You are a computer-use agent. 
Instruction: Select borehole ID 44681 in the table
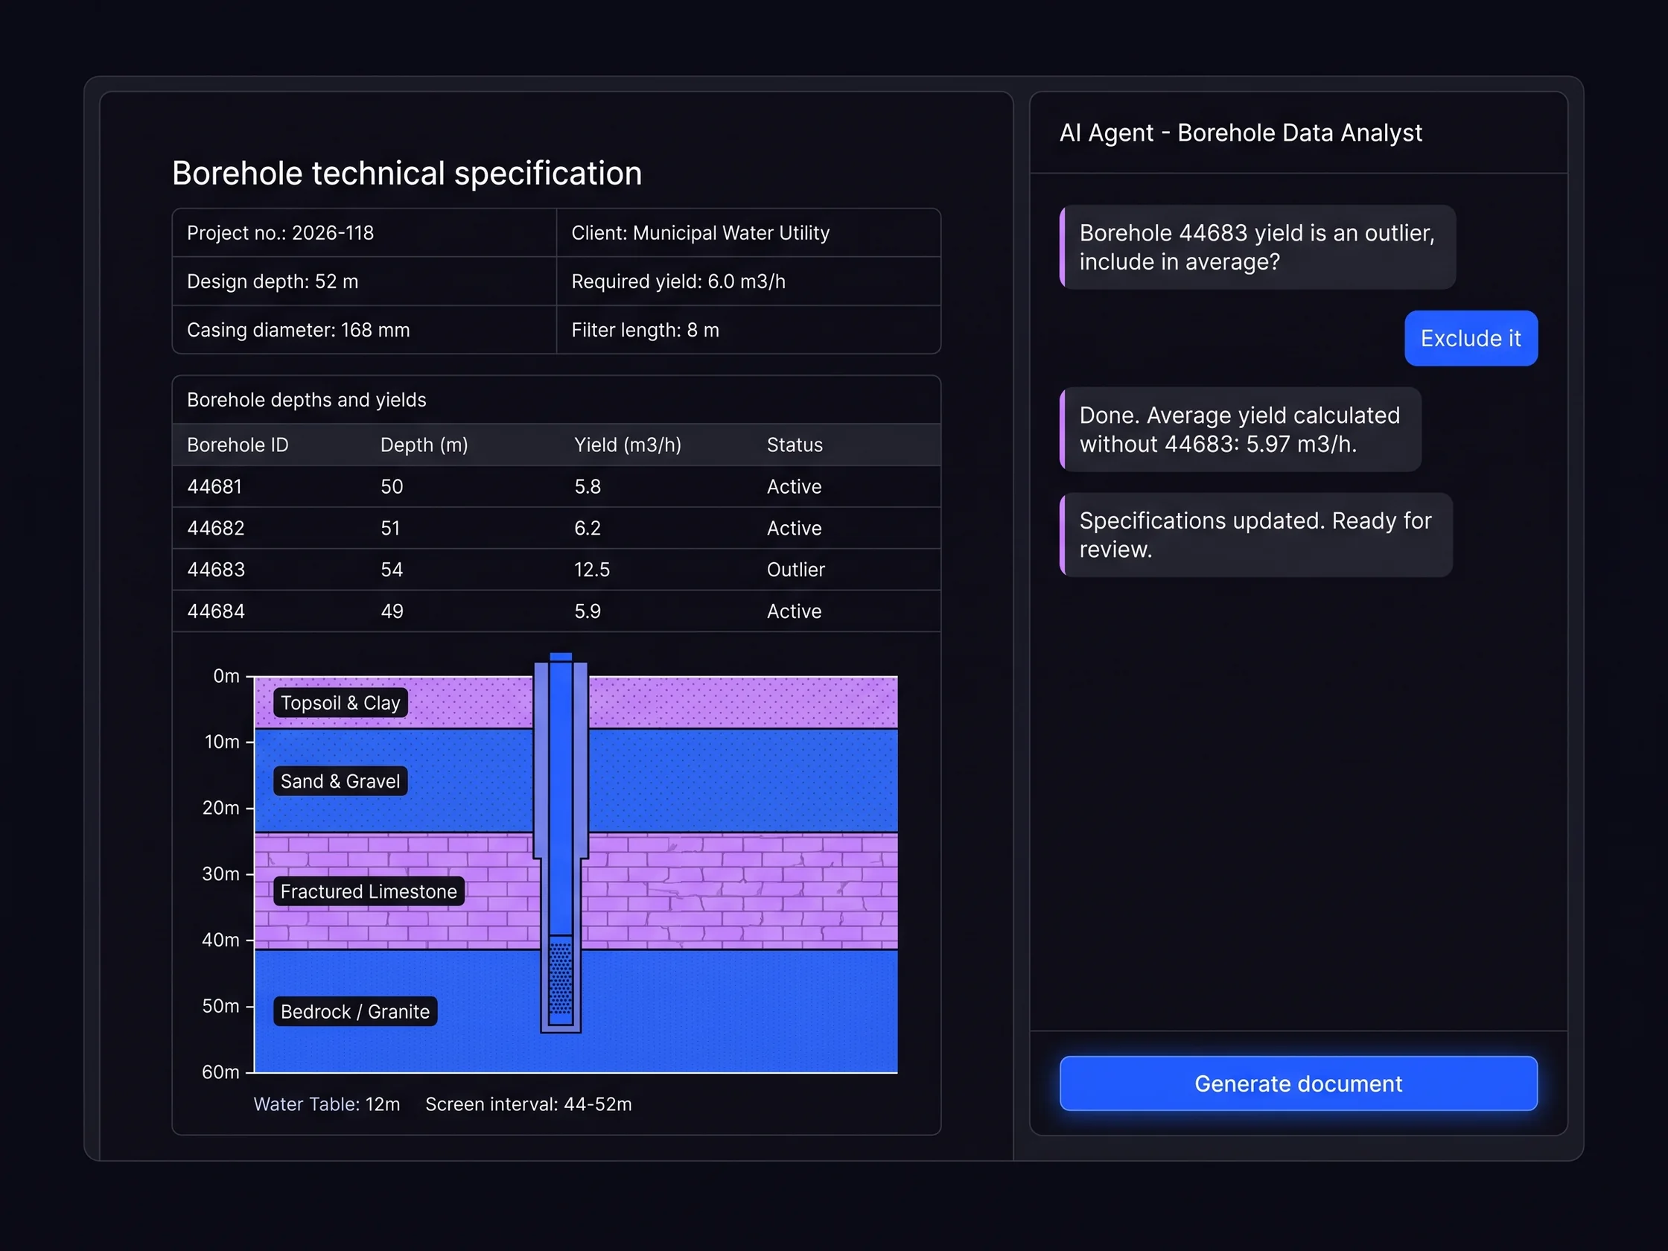click(214, 486)
